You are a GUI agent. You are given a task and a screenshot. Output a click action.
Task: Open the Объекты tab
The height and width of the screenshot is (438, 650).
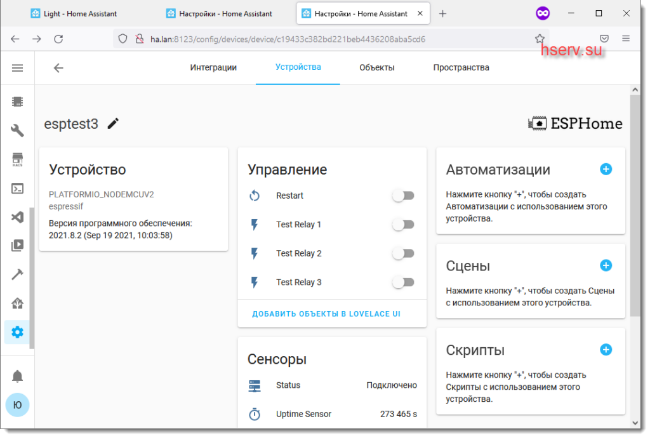pyautogui.click(x=376, y=68)
